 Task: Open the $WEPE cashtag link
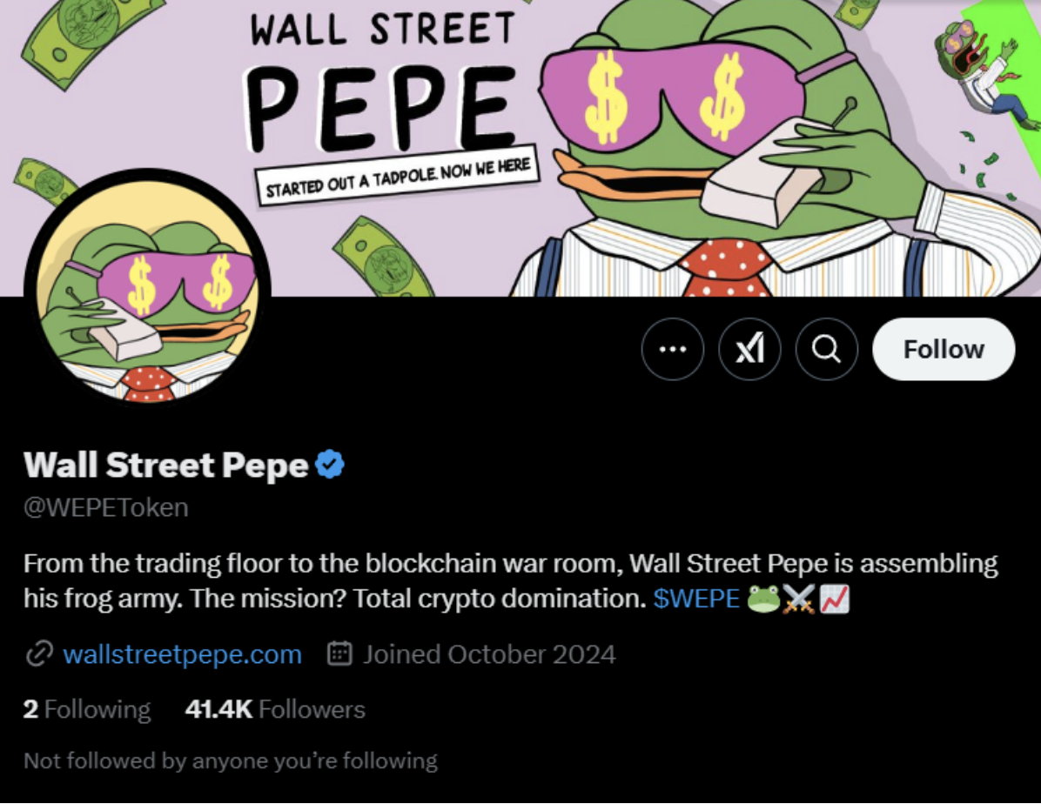click(x=696, y=599)
